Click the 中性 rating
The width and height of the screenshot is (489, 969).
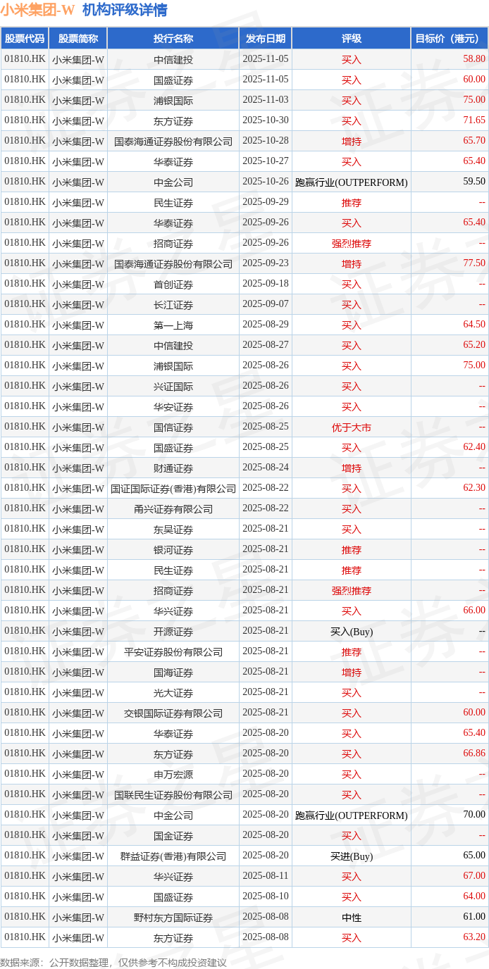click(x=352, y=917)
